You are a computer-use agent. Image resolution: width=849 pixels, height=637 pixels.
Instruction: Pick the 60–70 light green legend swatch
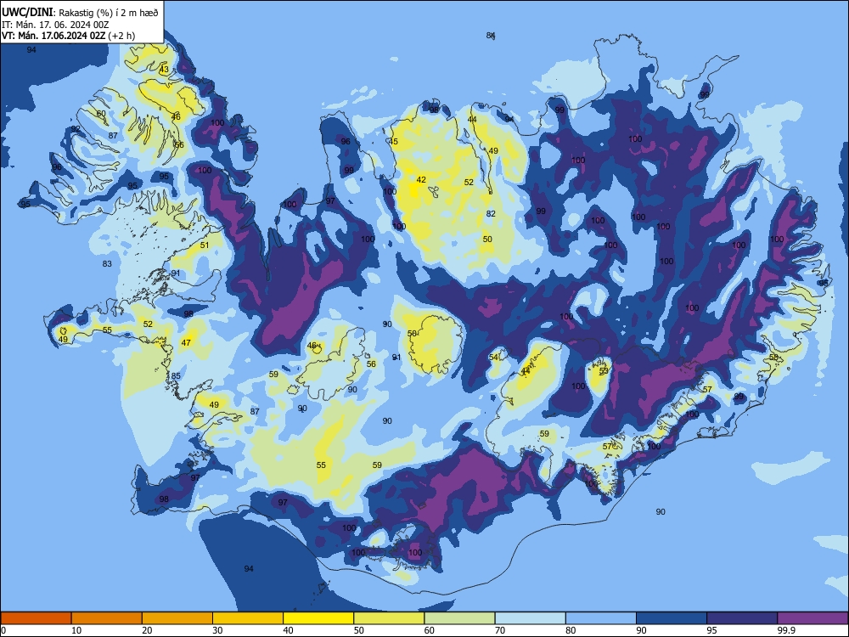[459, 618]
